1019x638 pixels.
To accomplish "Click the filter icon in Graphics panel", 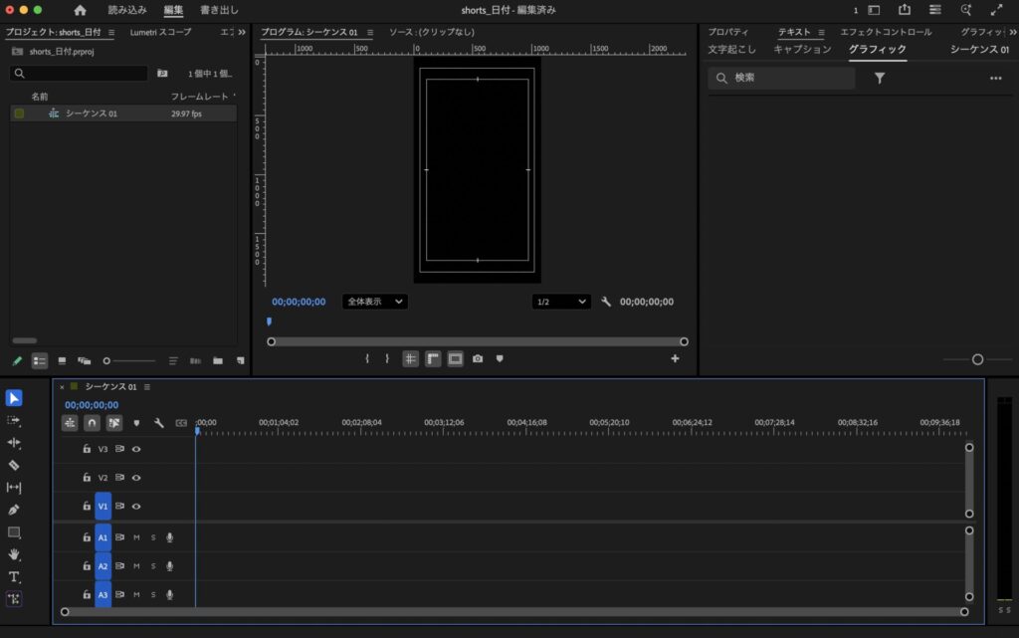I will pyautogui.click(x=880, y=78).
